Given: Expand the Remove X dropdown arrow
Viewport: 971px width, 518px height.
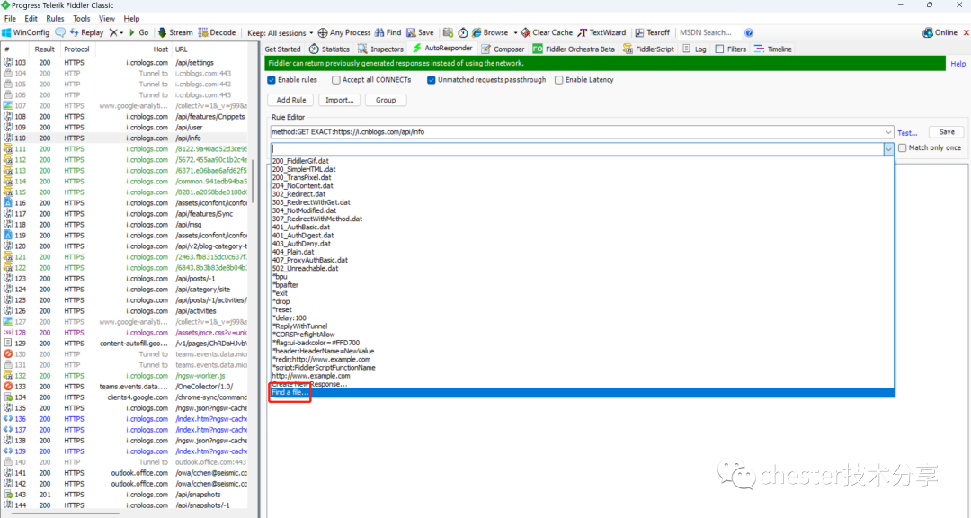Looking at the screenshot, I should (x=121, y=33).
